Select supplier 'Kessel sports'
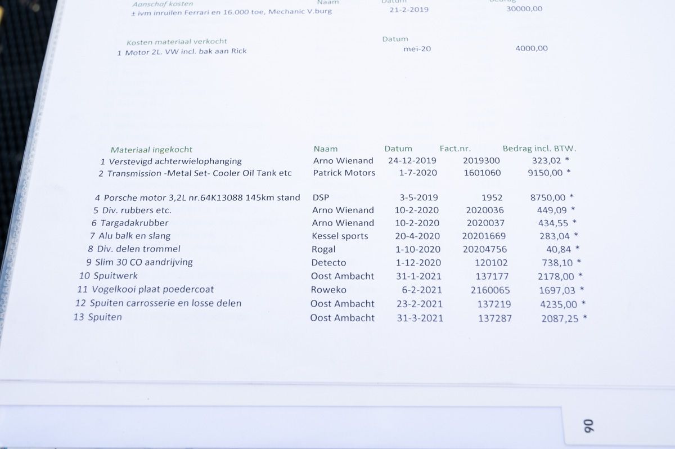Screen dimensions: 675x449 click(340, 236)
